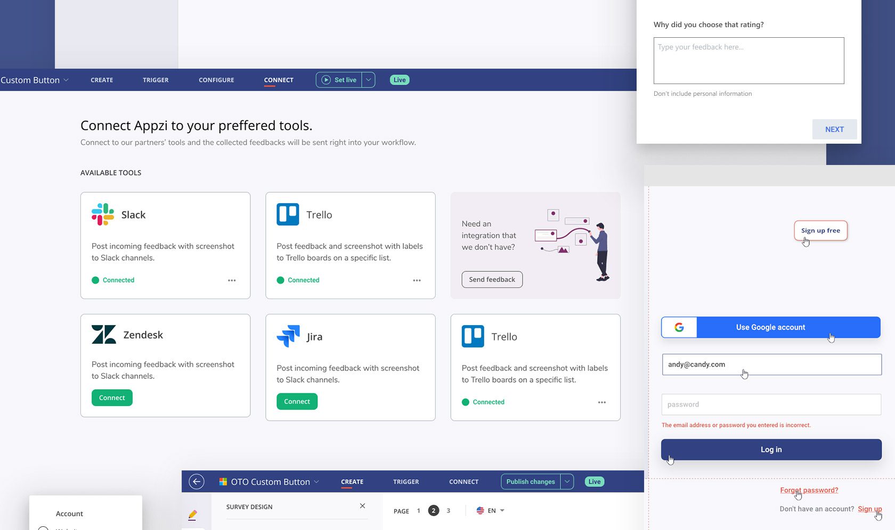
Task: Click the Publish changes button
Action: tap(531, 482)
